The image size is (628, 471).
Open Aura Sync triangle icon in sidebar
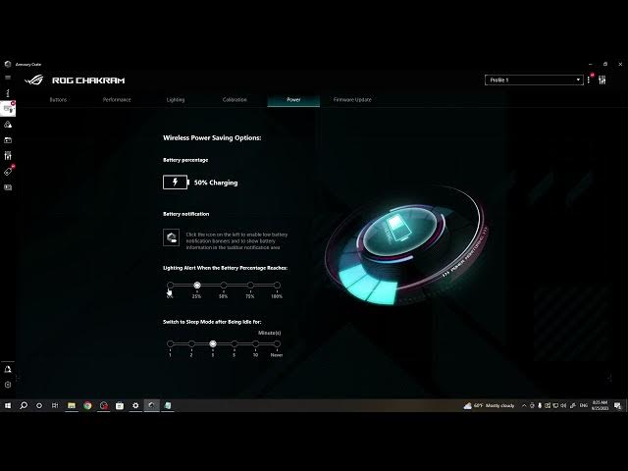coord(8,125)
